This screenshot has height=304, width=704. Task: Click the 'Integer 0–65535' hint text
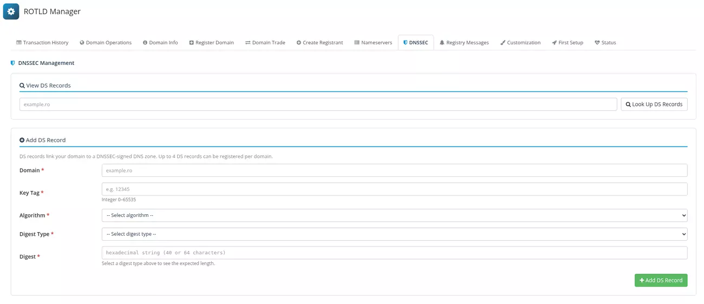pyautogui.click(x=119, y=200)
